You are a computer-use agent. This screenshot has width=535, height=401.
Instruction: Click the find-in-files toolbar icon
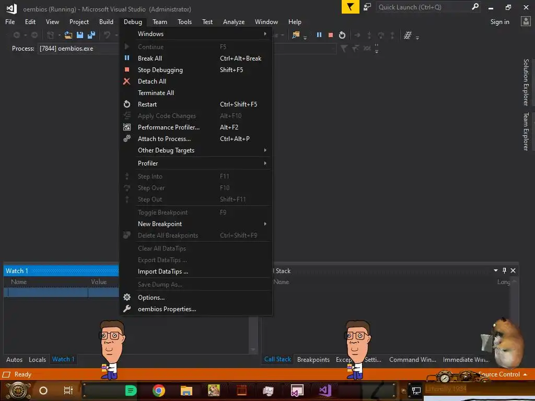pyautogui.click(x=296, y=35)
